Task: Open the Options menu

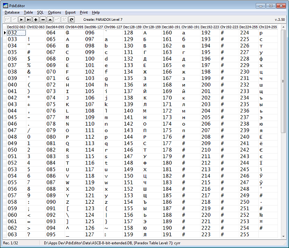Action: pos(54,12)
